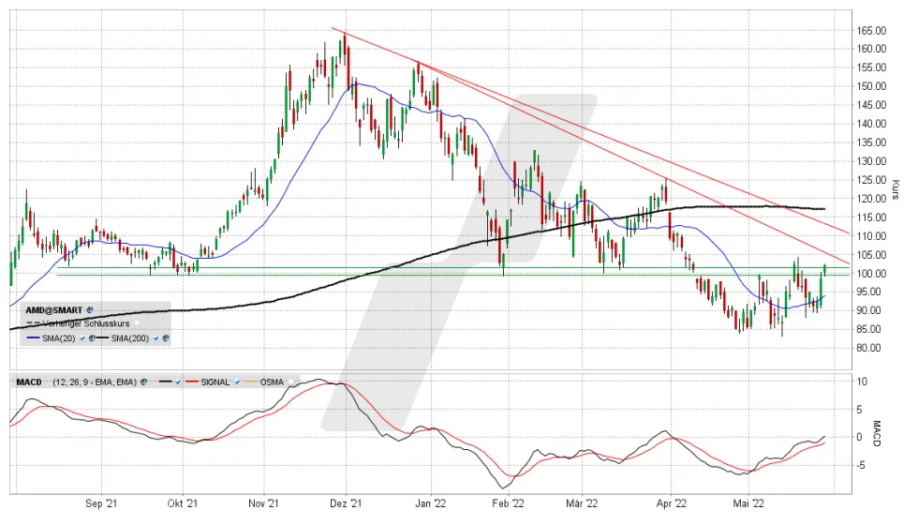This screenshot has width=918, height=525.
Task: Select the AMD@SMART legend title
Action: pyautogui.click(x=54, y=308)
